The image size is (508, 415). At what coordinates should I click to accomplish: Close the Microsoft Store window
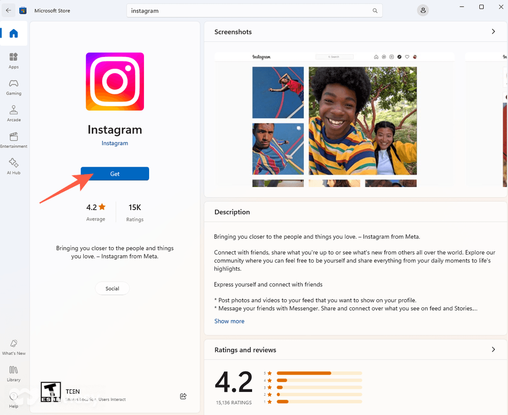tap(501, 7)
